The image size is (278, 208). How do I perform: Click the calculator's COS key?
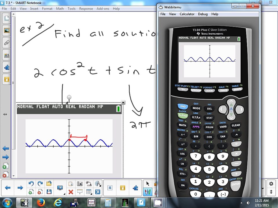tap(209, 137)
